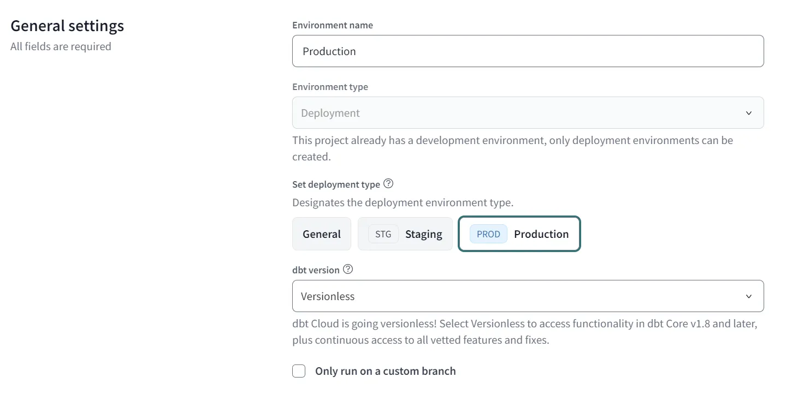Click help icon next to Set deployment type
Viewport: 798px width, 401px height.
388,184
